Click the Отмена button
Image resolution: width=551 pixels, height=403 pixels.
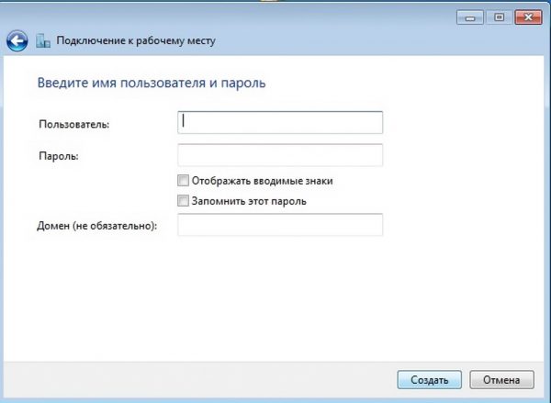tap(501, 380)
